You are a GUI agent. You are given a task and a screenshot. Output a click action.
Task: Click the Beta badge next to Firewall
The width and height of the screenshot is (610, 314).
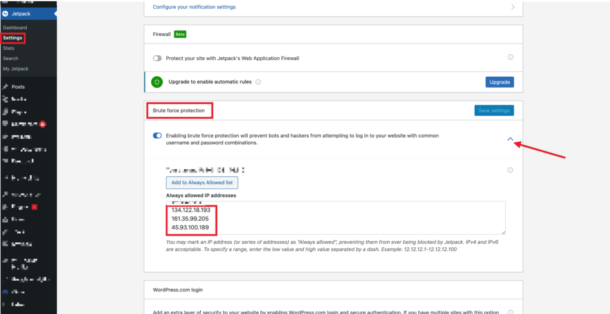tap(180, 34)
